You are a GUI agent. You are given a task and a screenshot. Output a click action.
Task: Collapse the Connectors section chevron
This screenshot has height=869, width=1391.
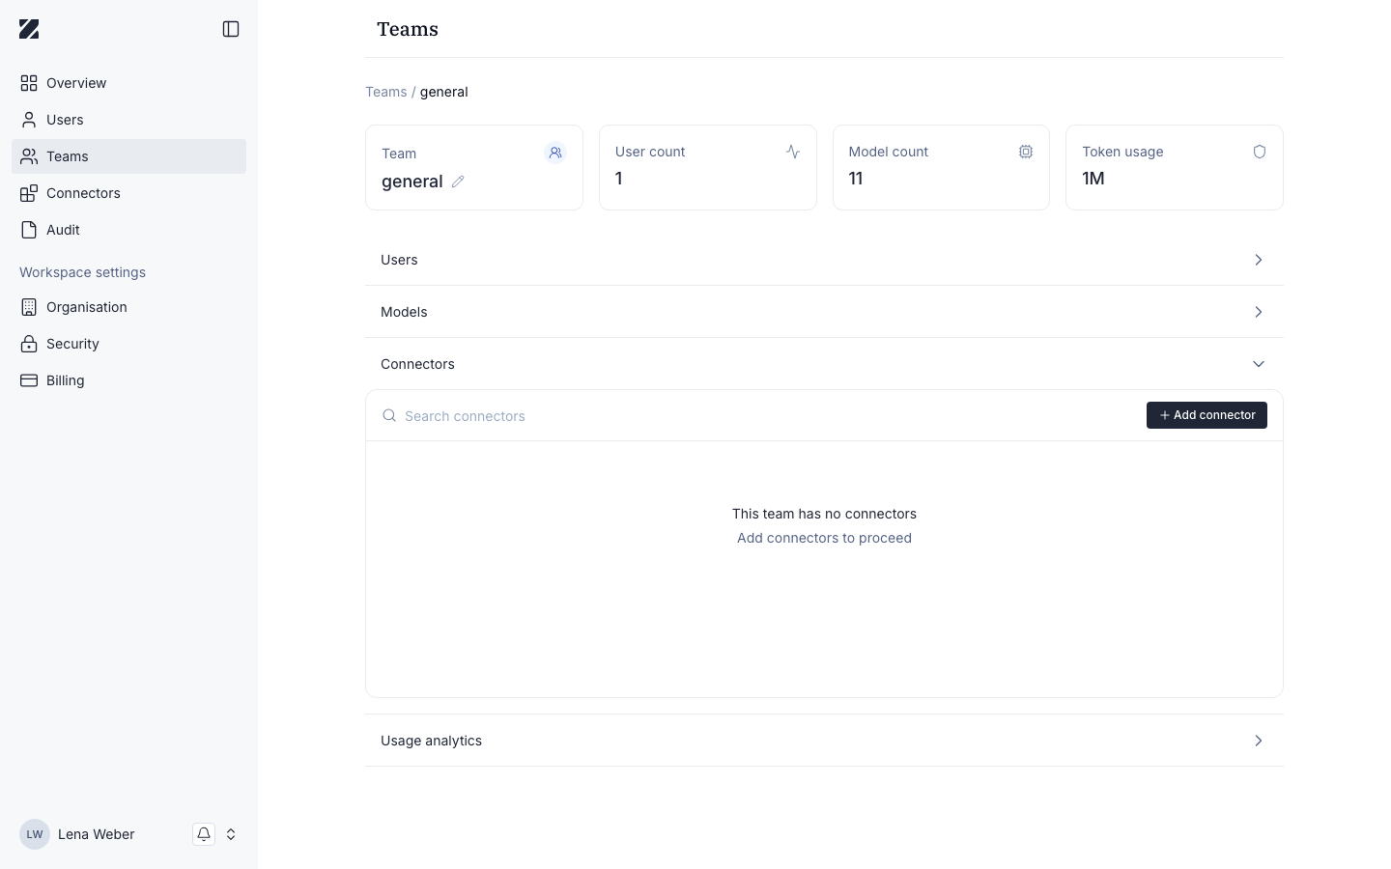(1259, 364)
